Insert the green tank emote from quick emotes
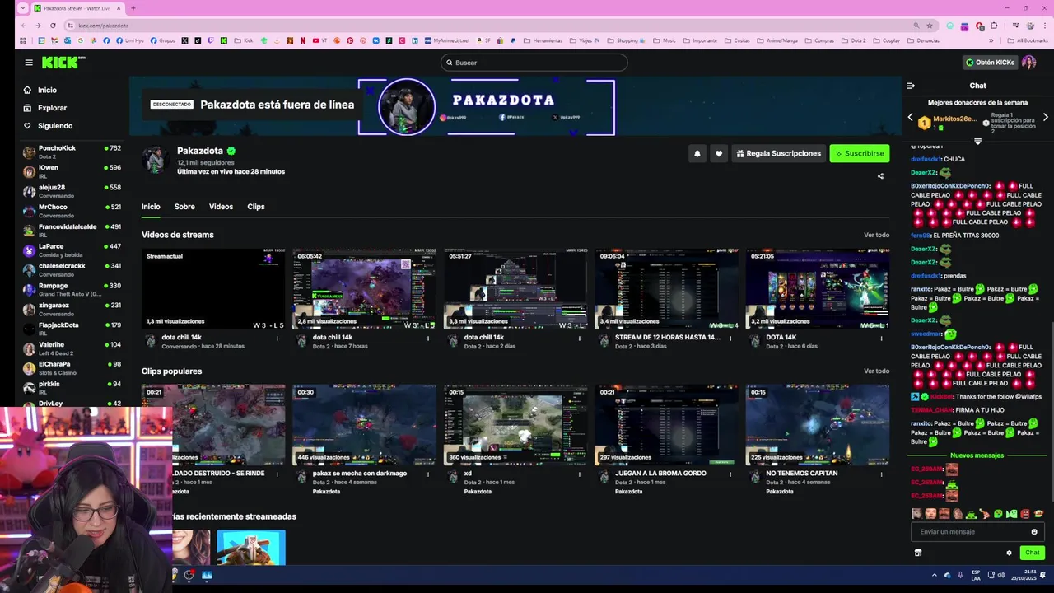This screenshot has width=1054, height=593. click(971, 514)
